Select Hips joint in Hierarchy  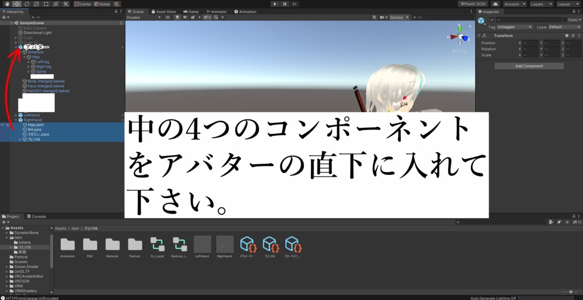(x=35, y=125)
